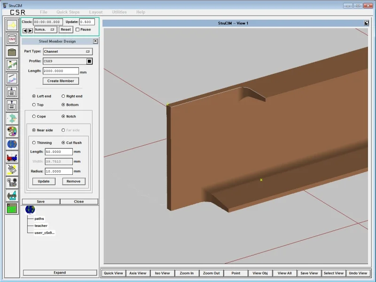376x282 pixels.
Task: Select the mouse device icon
Action: (x=12, y=170)
